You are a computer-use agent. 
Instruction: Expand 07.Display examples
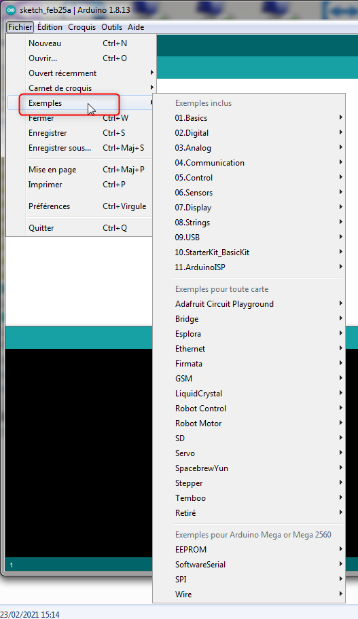tap(249, 208)
